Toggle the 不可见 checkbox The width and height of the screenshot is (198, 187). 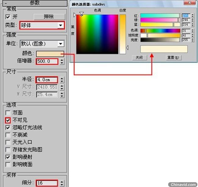pyautogui.click(x=8, y=120)
